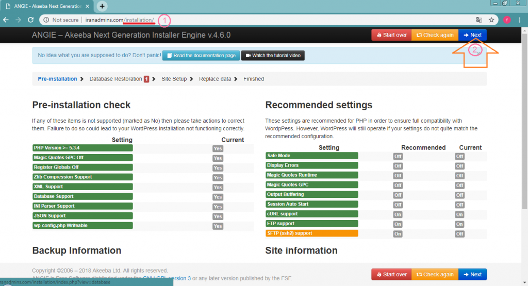Click the INI Parser Support label
Viewport: 528px width, 286px height.
click(82, 206)
